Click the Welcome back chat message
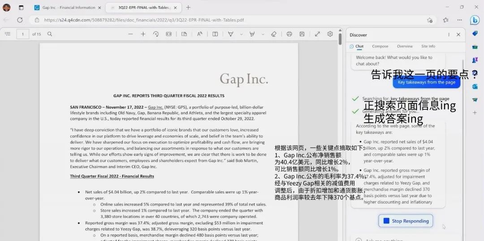The height and width of the screenshot is (241, 484). coord(398,61)
